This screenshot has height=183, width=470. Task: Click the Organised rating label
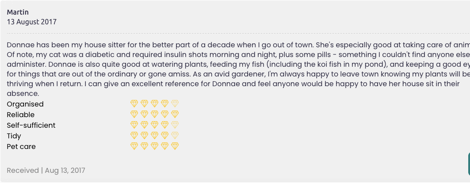(x=25, y=104)
